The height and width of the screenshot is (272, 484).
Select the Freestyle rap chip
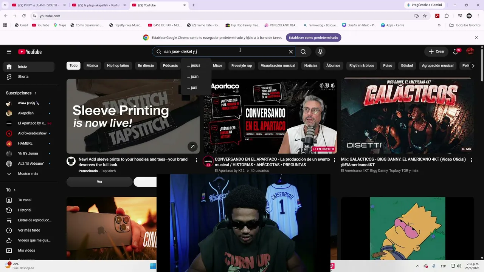click(242, 66)
